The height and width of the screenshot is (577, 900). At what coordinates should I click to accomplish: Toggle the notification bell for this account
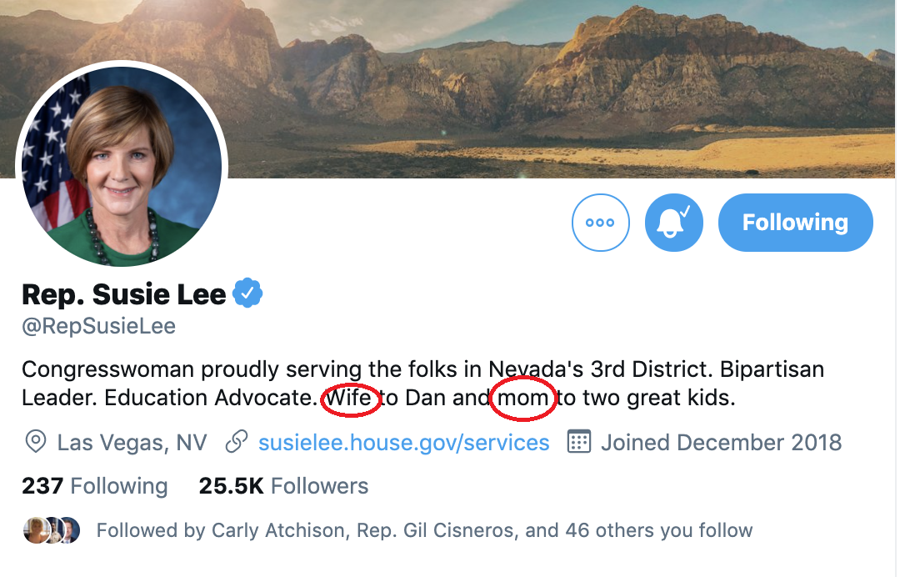[x=673, y=223]
